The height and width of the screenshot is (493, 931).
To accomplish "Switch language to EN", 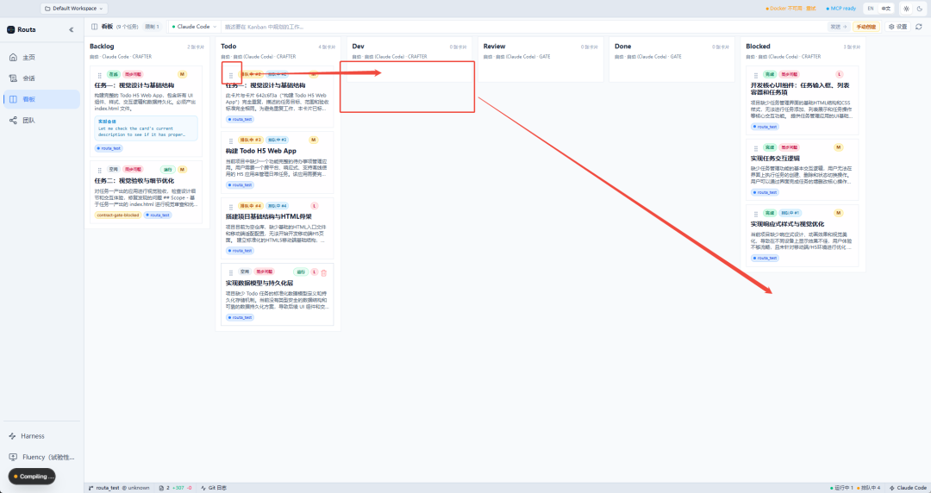I will 871,9.
